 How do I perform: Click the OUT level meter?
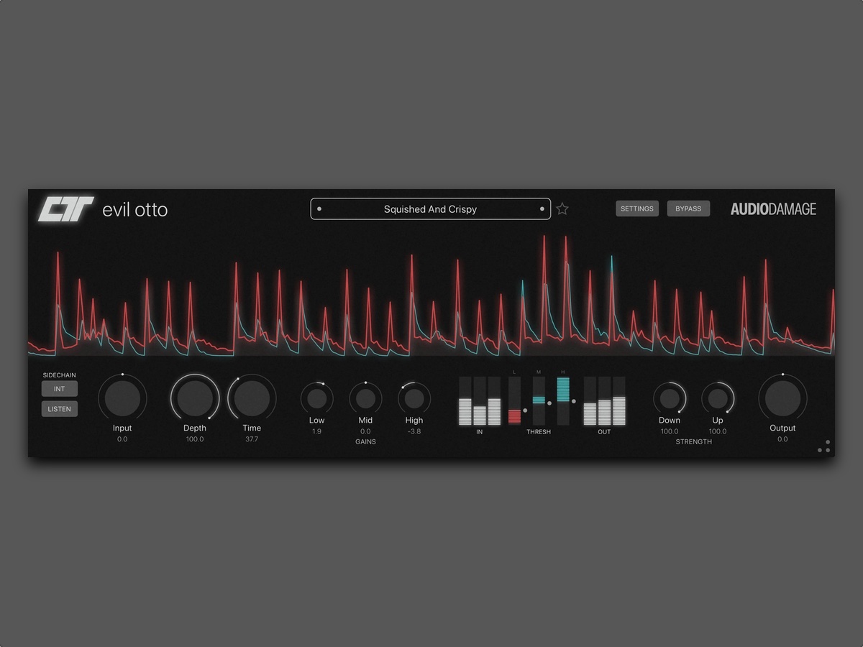pyautogui.click(x=604, y=401)
